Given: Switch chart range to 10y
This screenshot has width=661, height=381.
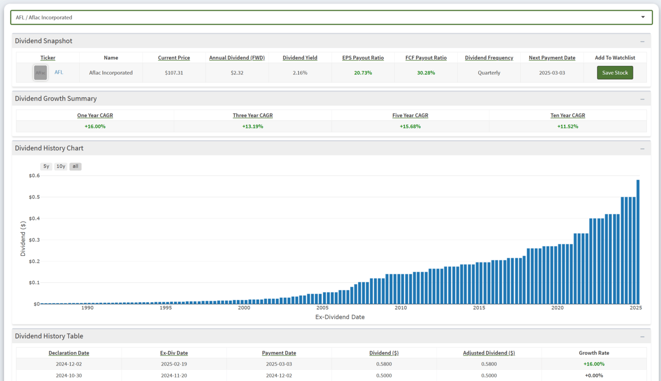Looking at the screenshot, I should (x=61, y=166).
